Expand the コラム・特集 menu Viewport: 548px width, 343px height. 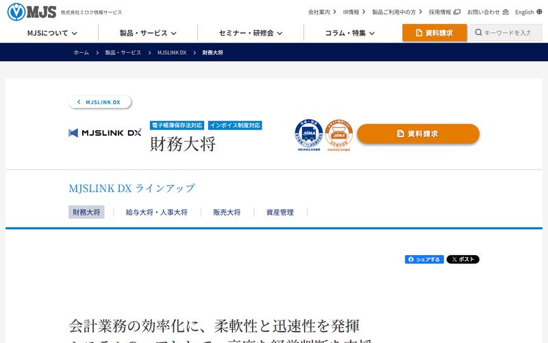click(349, 33)
